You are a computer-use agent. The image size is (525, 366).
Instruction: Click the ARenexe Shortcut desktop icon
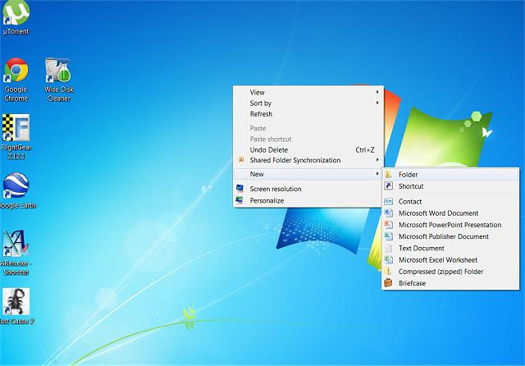[16, 246]
